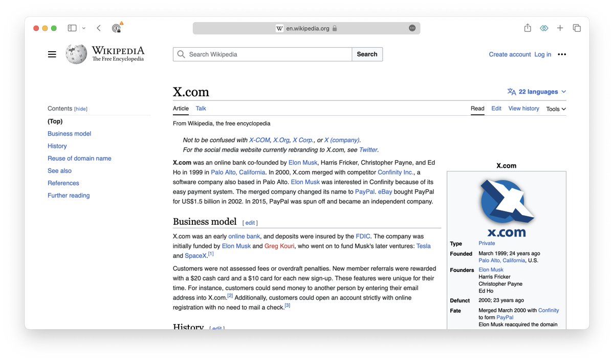
Task: Focus the Search Wikipedia field
Action: [262, 54]
